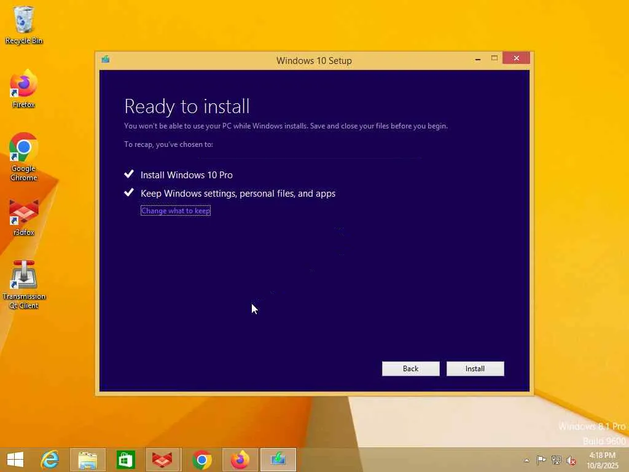The image size is (629, 472).
Task: Open the network status tray icon
Action: point(556,460)
